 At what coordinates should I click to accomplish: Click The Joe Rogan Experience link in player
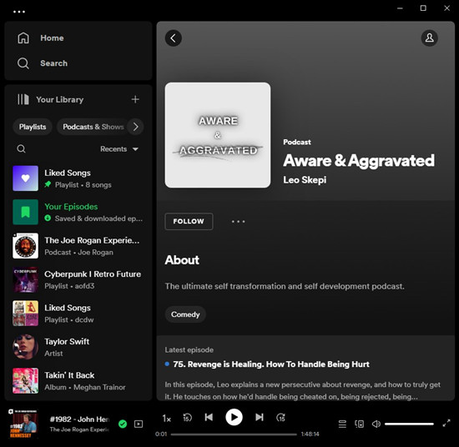tap(79, 429)
